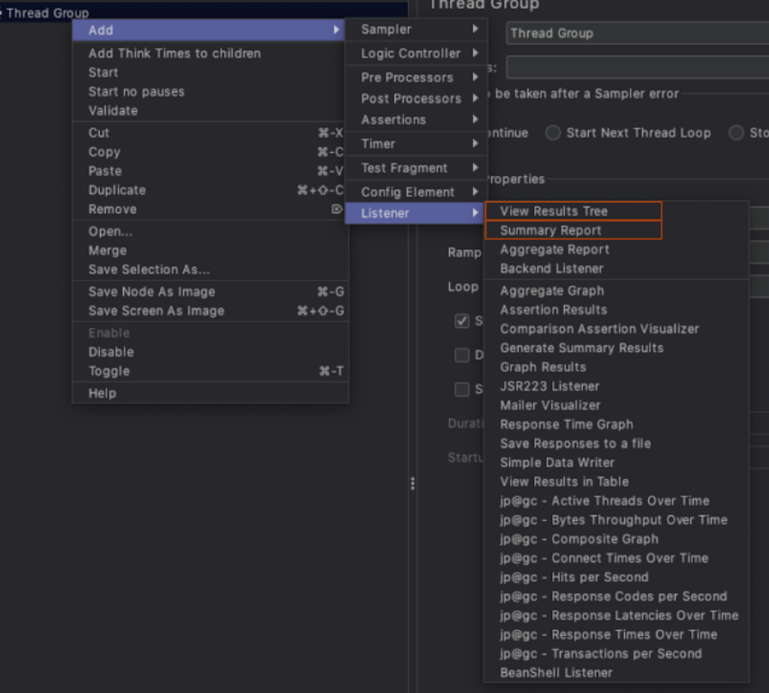Click the Thread Group name input field
Image resolution: width=769 pixels, height=693 pixels.
(x=638, y=33)
